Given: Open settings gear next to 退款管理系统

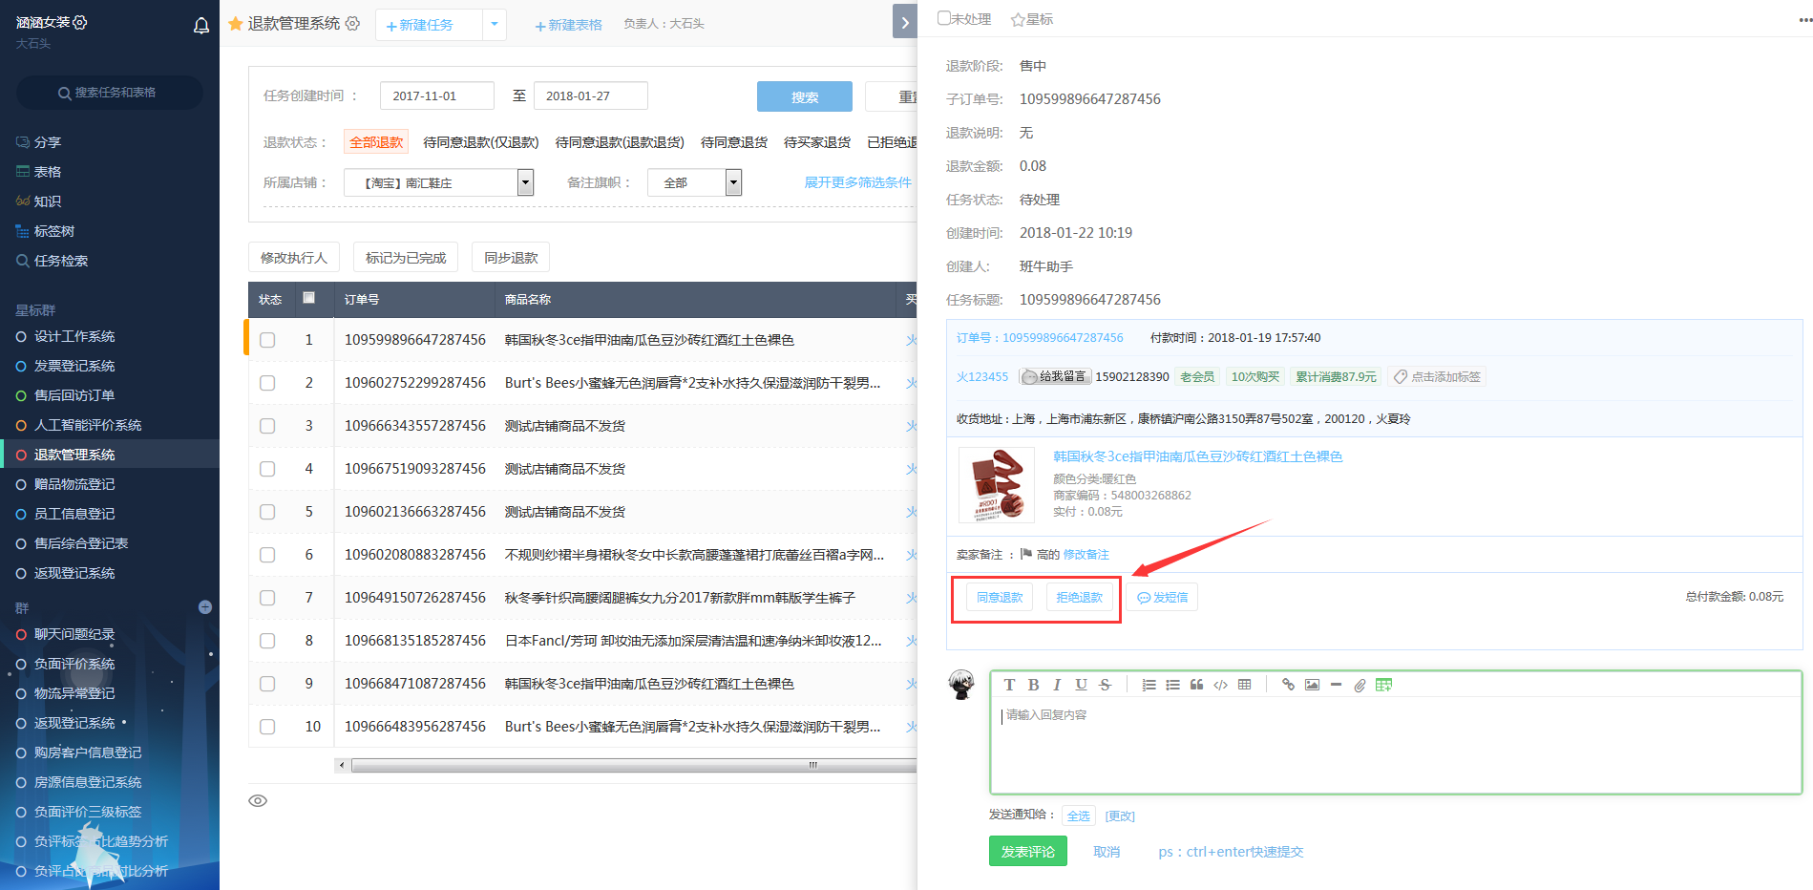Looking at the screenshot, I should click(352, 24).
